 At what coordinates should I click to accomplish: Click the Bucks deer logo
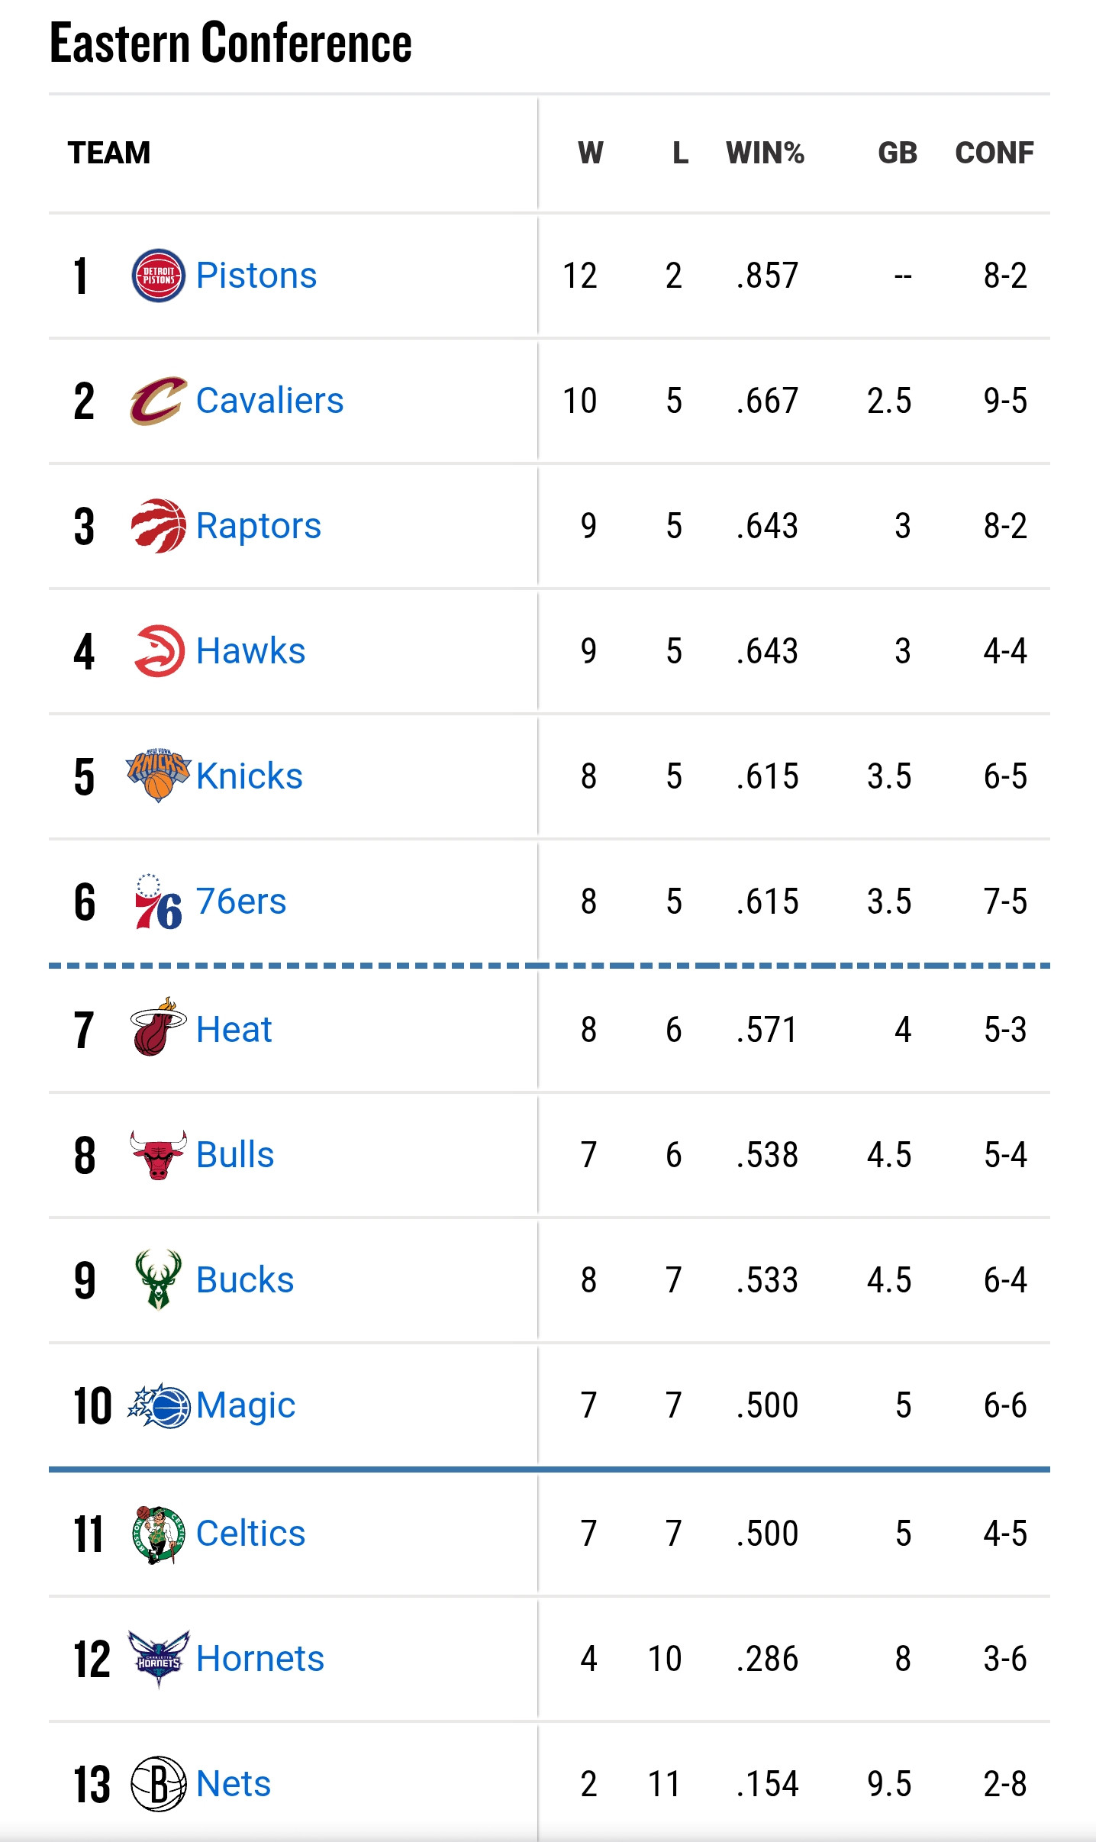click(158, 1279)
